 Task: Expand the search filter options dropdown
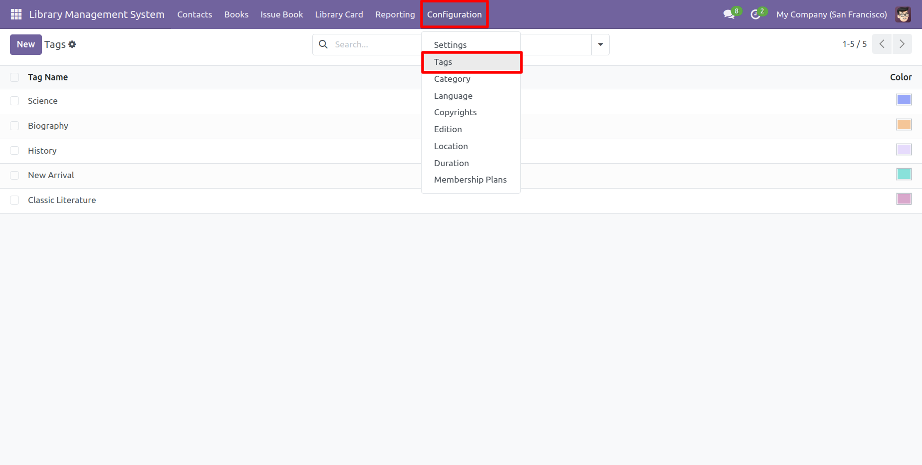[600, 44]
